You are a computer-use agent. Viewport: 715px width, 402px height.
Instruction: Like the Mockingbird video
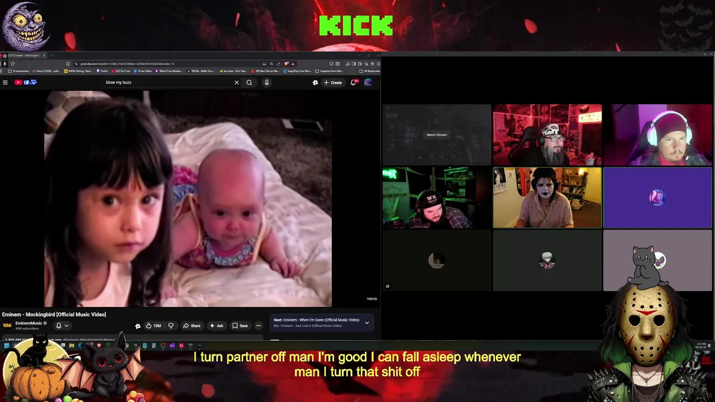(x=154, y=326)
